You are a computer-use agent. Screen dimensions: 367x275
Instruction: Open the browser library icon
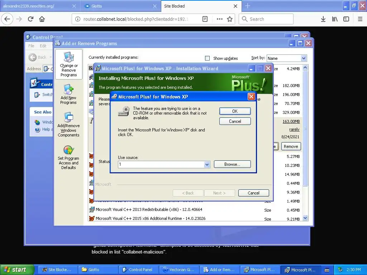pos(335,19)
